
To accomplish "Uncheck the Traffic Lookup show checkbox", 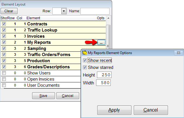I will pyautogui.click(x=4, y=30).
